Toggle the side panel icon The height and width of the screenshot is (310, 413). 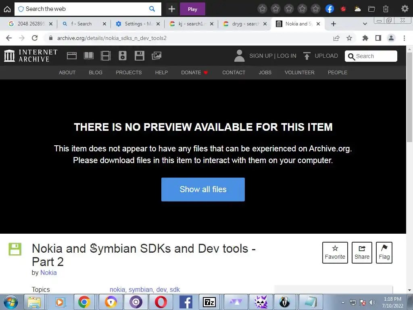click(x=378, y=38)
